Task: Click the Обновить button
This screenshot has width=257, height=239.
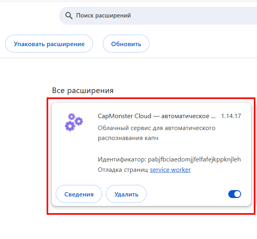Action: [x=126, y=44]
